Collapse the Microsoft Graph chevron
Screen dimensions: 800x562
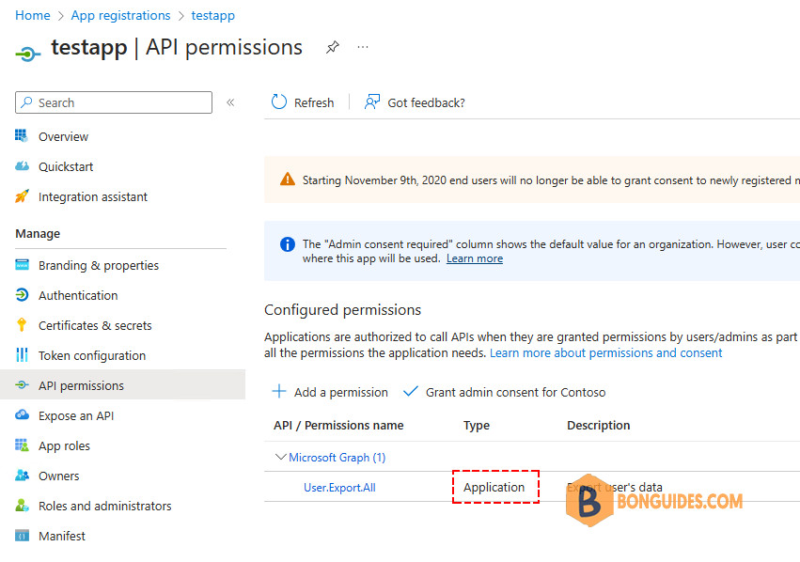[281, 457]
